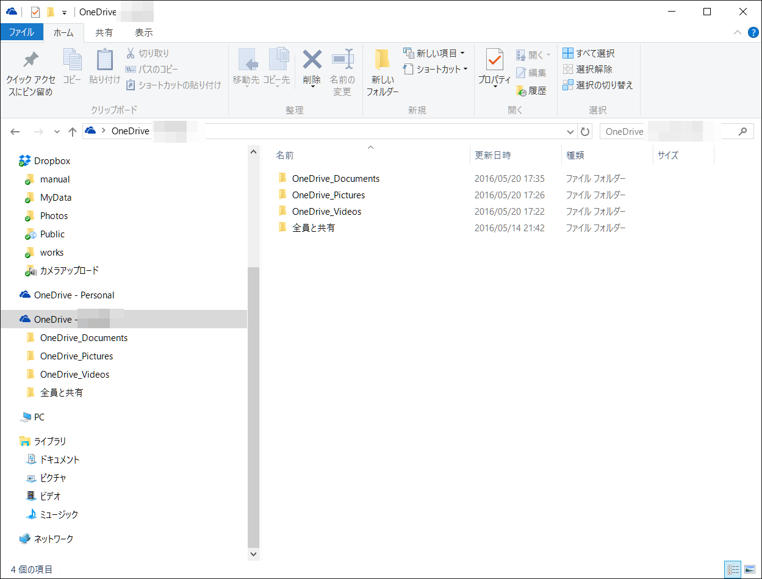The width and height of the screenshot is (762, 579).
Task: Open the 開く (Open) dropdown
Action: click(x=533, y=55)
